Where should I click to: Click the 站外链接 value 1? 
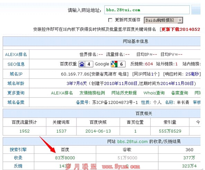point(176,64)
